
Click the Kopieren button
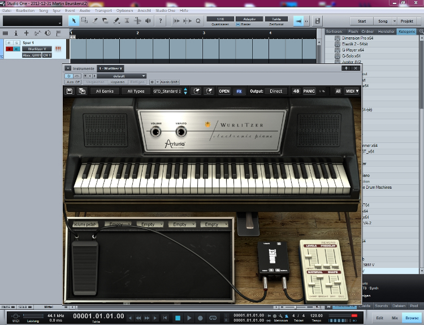[x=118, y=82]
